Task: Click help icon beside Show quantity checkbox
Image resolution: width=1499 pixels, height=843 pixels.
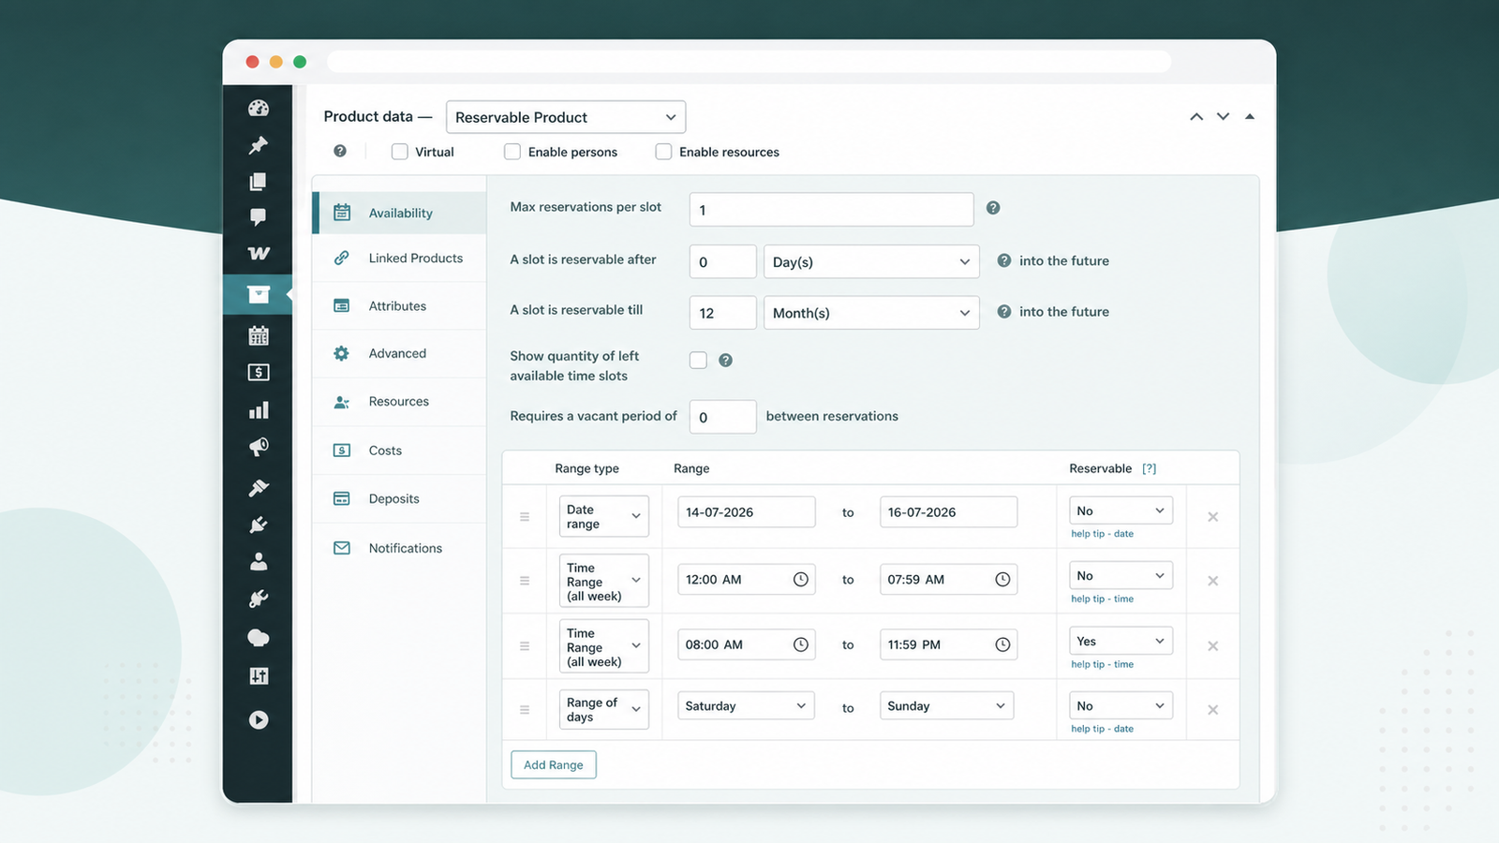Action: [x=725, y=360]
